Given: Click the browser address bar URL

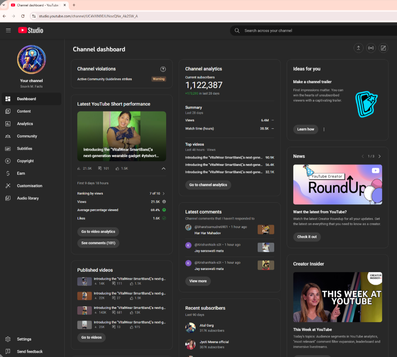Looking at the screenshot, I should coord(88,16).
